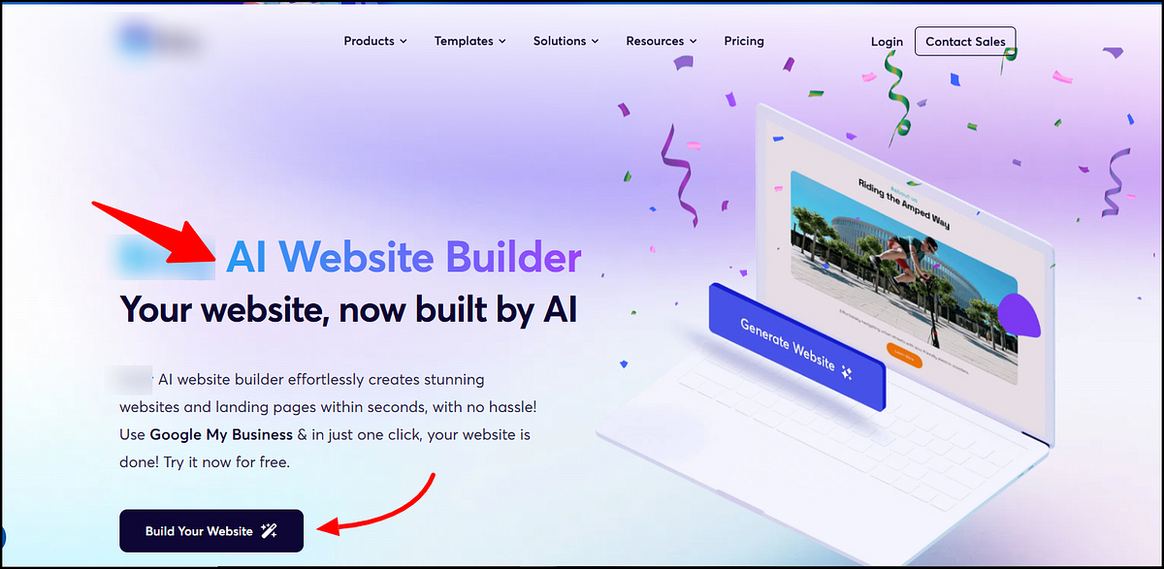Click the large red arrow pointing at heading
This screenshot has width=1164, height=569.
(x=157, y=234)
